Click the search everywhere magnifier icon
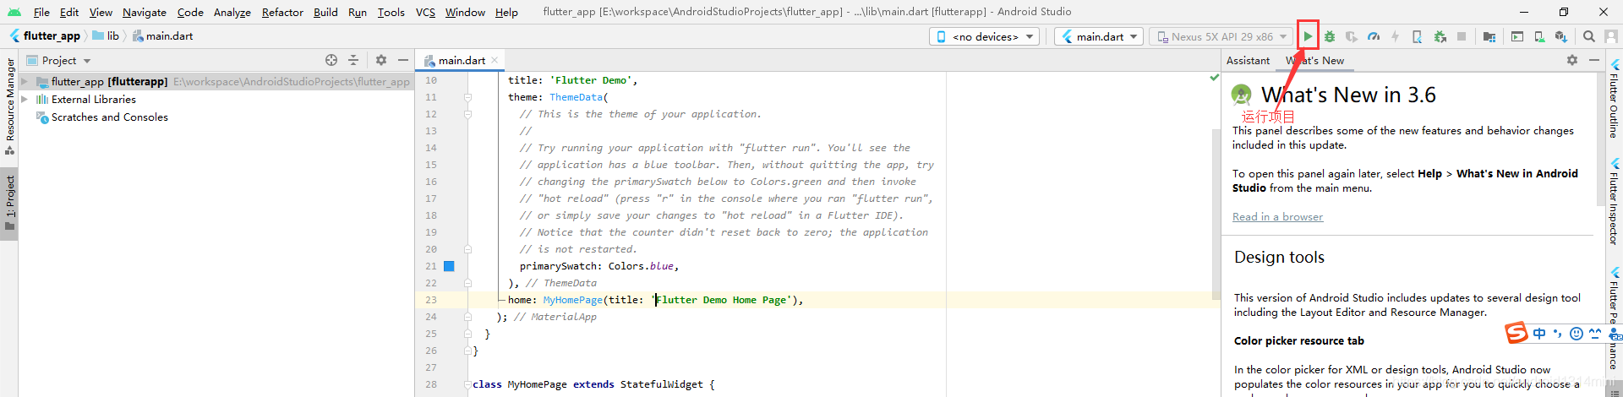Screen dimensions: 1623x397 click(1589, 36)
